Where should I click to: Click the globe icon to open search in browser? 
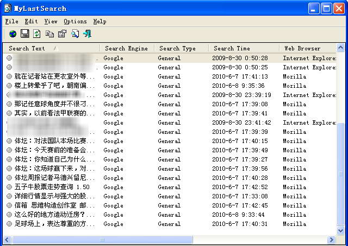point(13,34)
